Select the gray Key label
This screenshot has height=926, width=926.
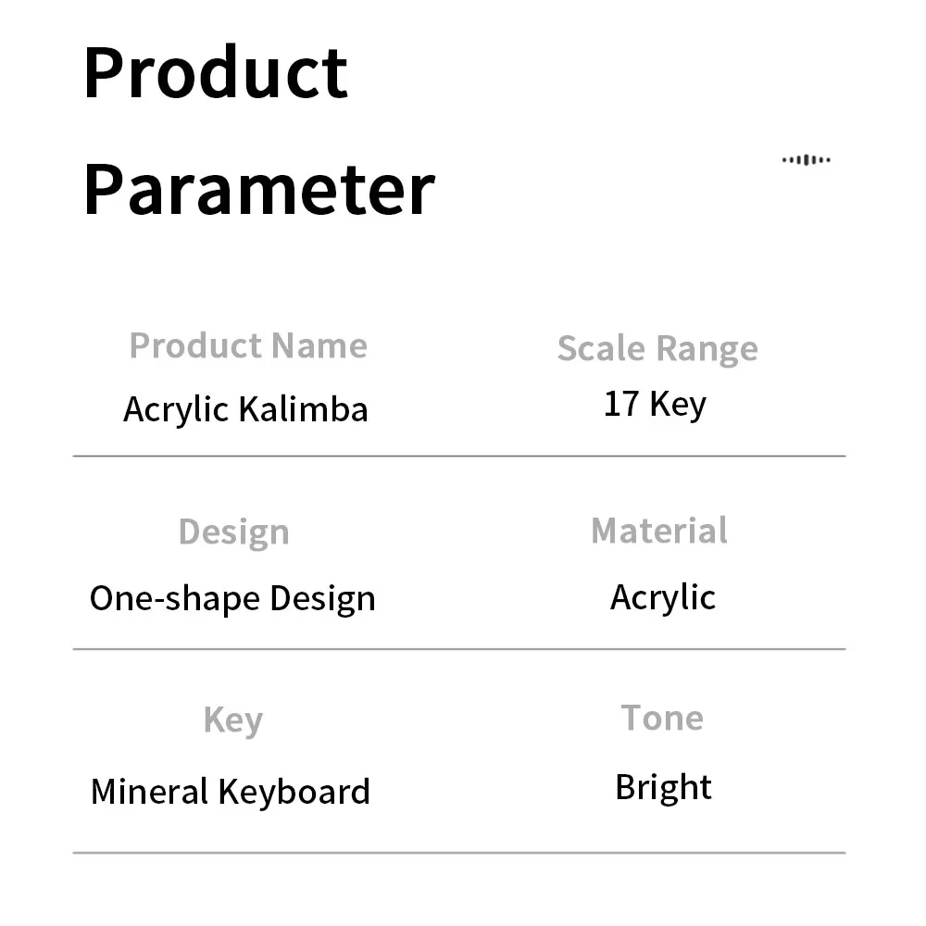[233, 720]
